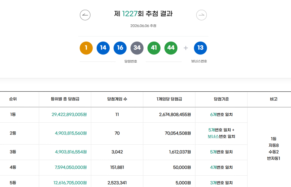
Task: Select the green ball number 44
Action: [171, 48]
